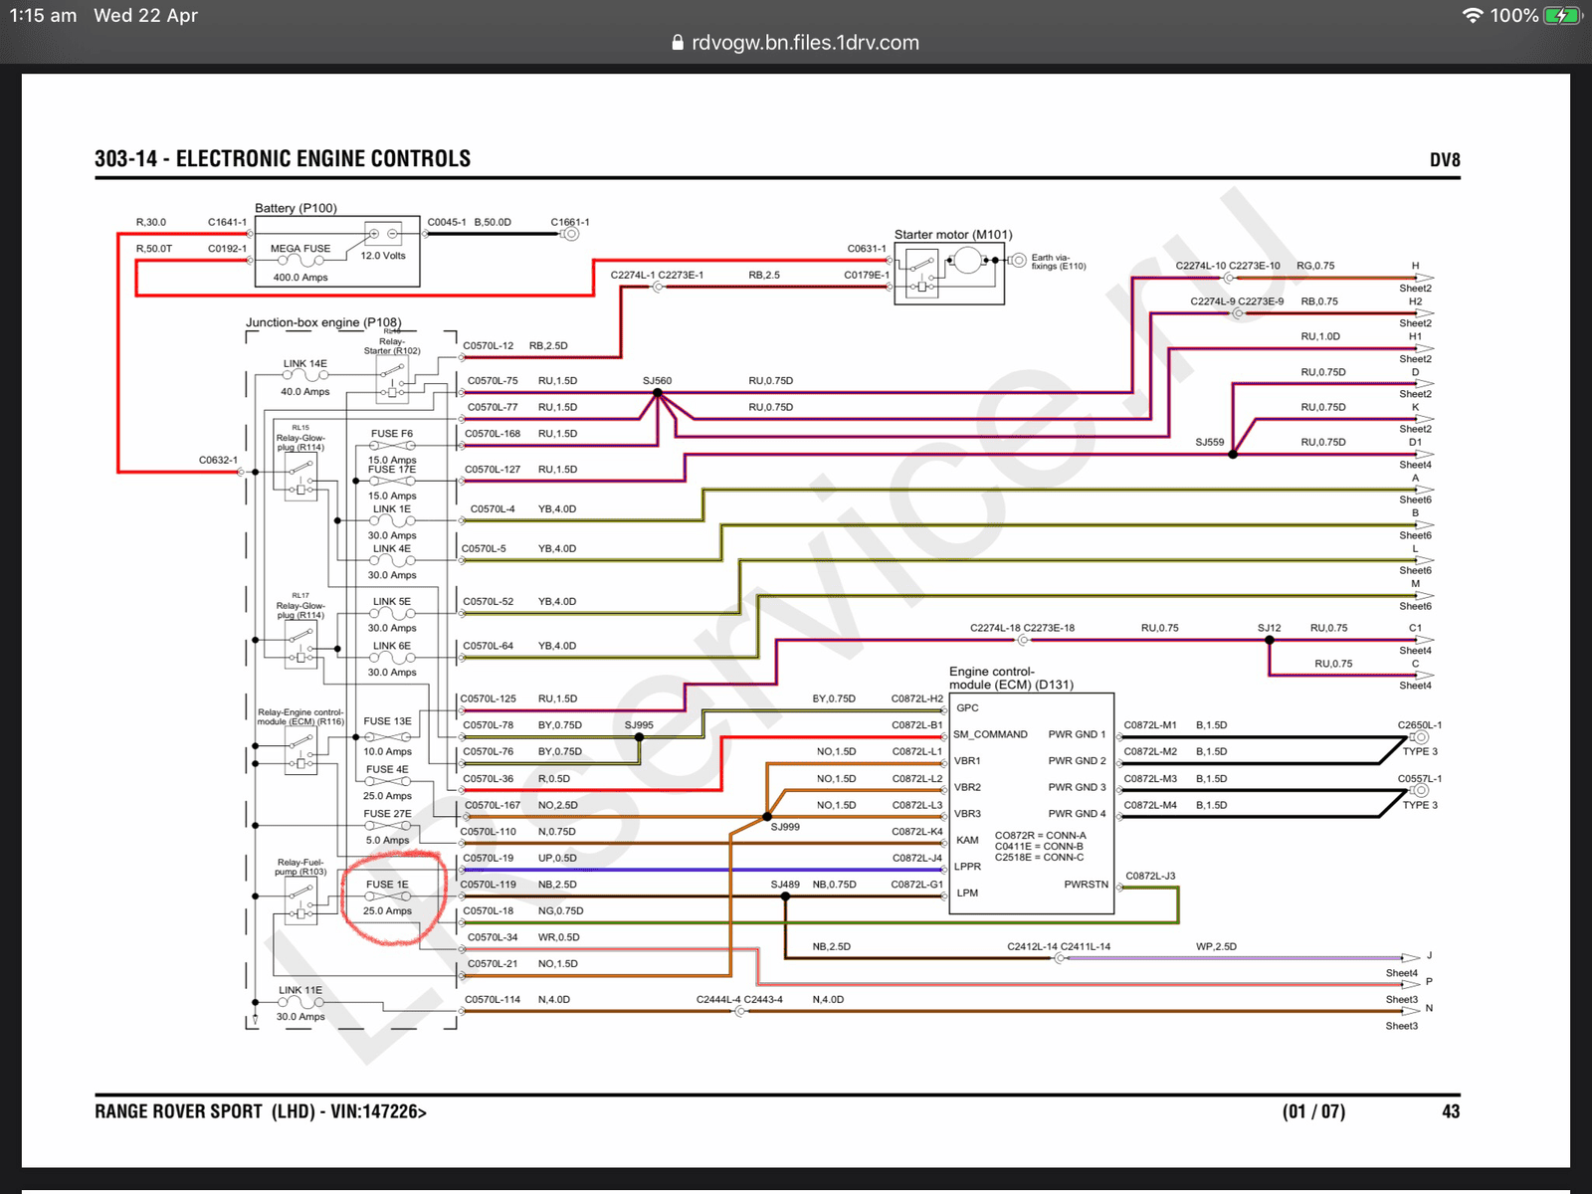Tap the FUSE F6 label
1592x1194 pixels.
point(392,434)
